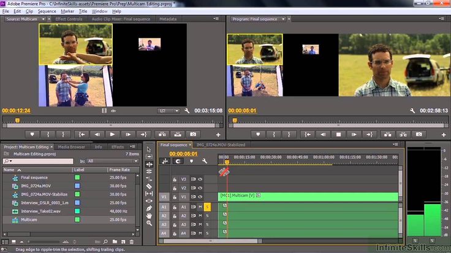Click the Frame Rate column header
Screen dimensions: 451x253
(119, 169)
